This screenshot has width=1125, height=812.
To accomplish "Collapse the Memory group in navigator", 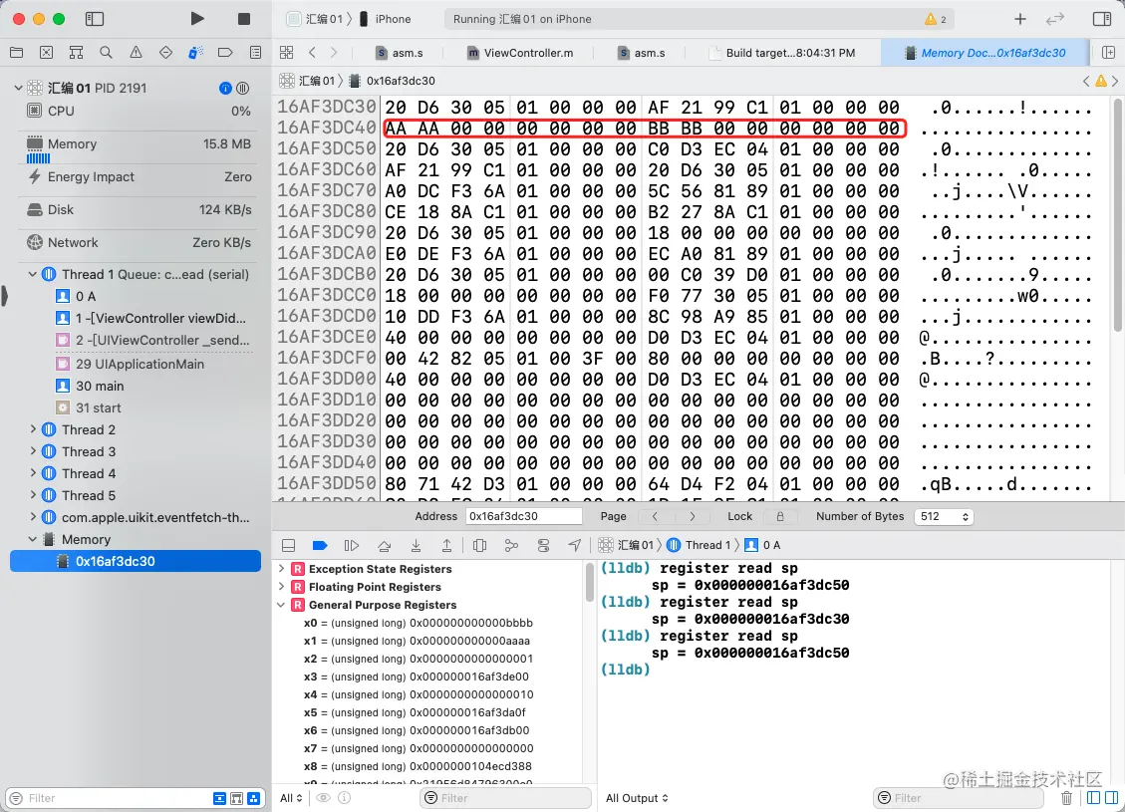I will [x=32, y=539].
